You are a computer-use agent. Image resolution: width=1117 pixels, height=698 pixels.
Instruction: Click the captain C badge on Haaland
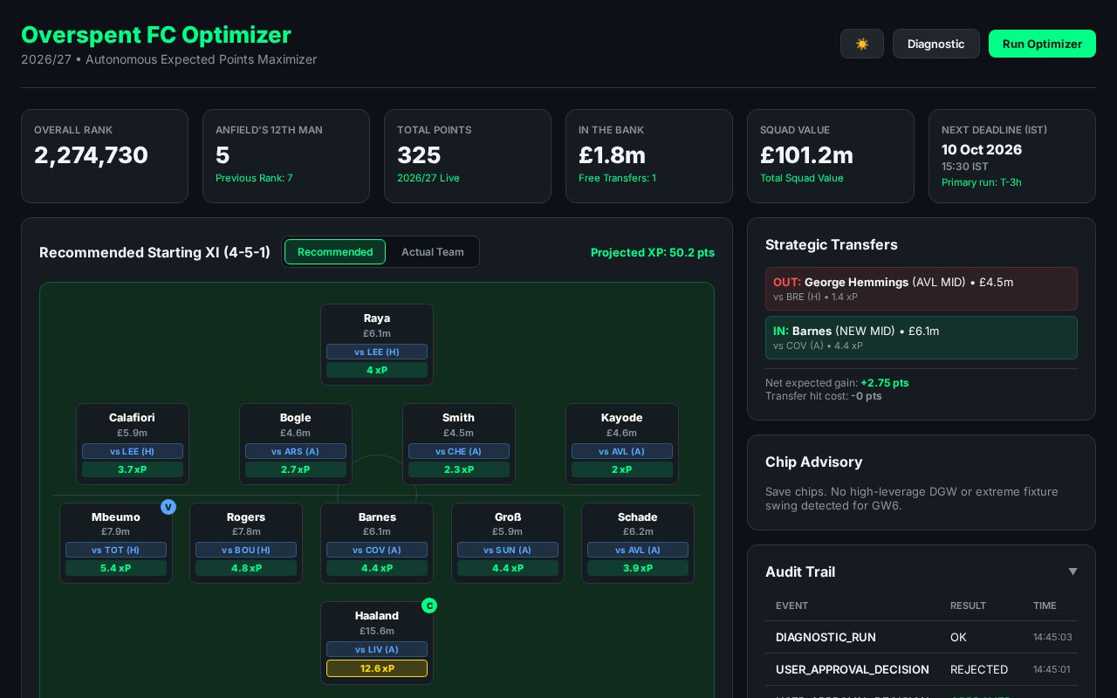click(x=429, y=606)
